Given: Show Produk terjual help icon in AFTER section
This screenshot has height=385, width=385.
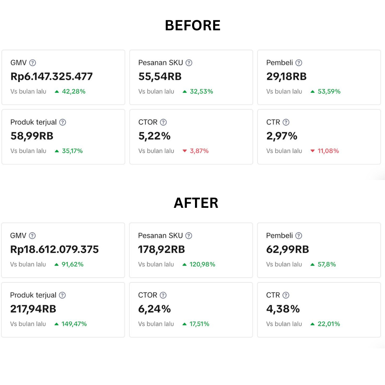Looking at the screenshot, I should click(x=62, y=295).
